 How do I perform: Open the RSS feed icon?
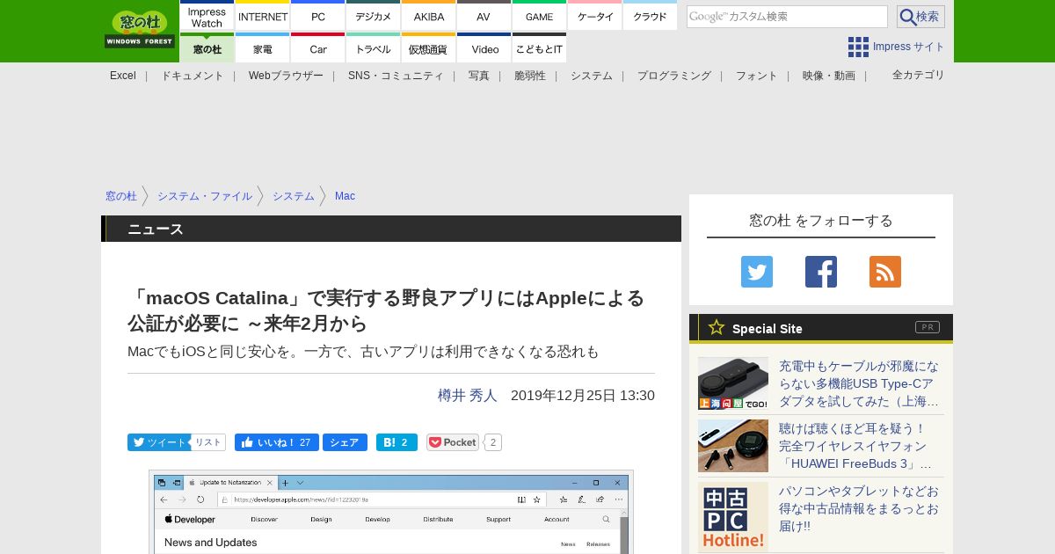(x=885, y=272)
